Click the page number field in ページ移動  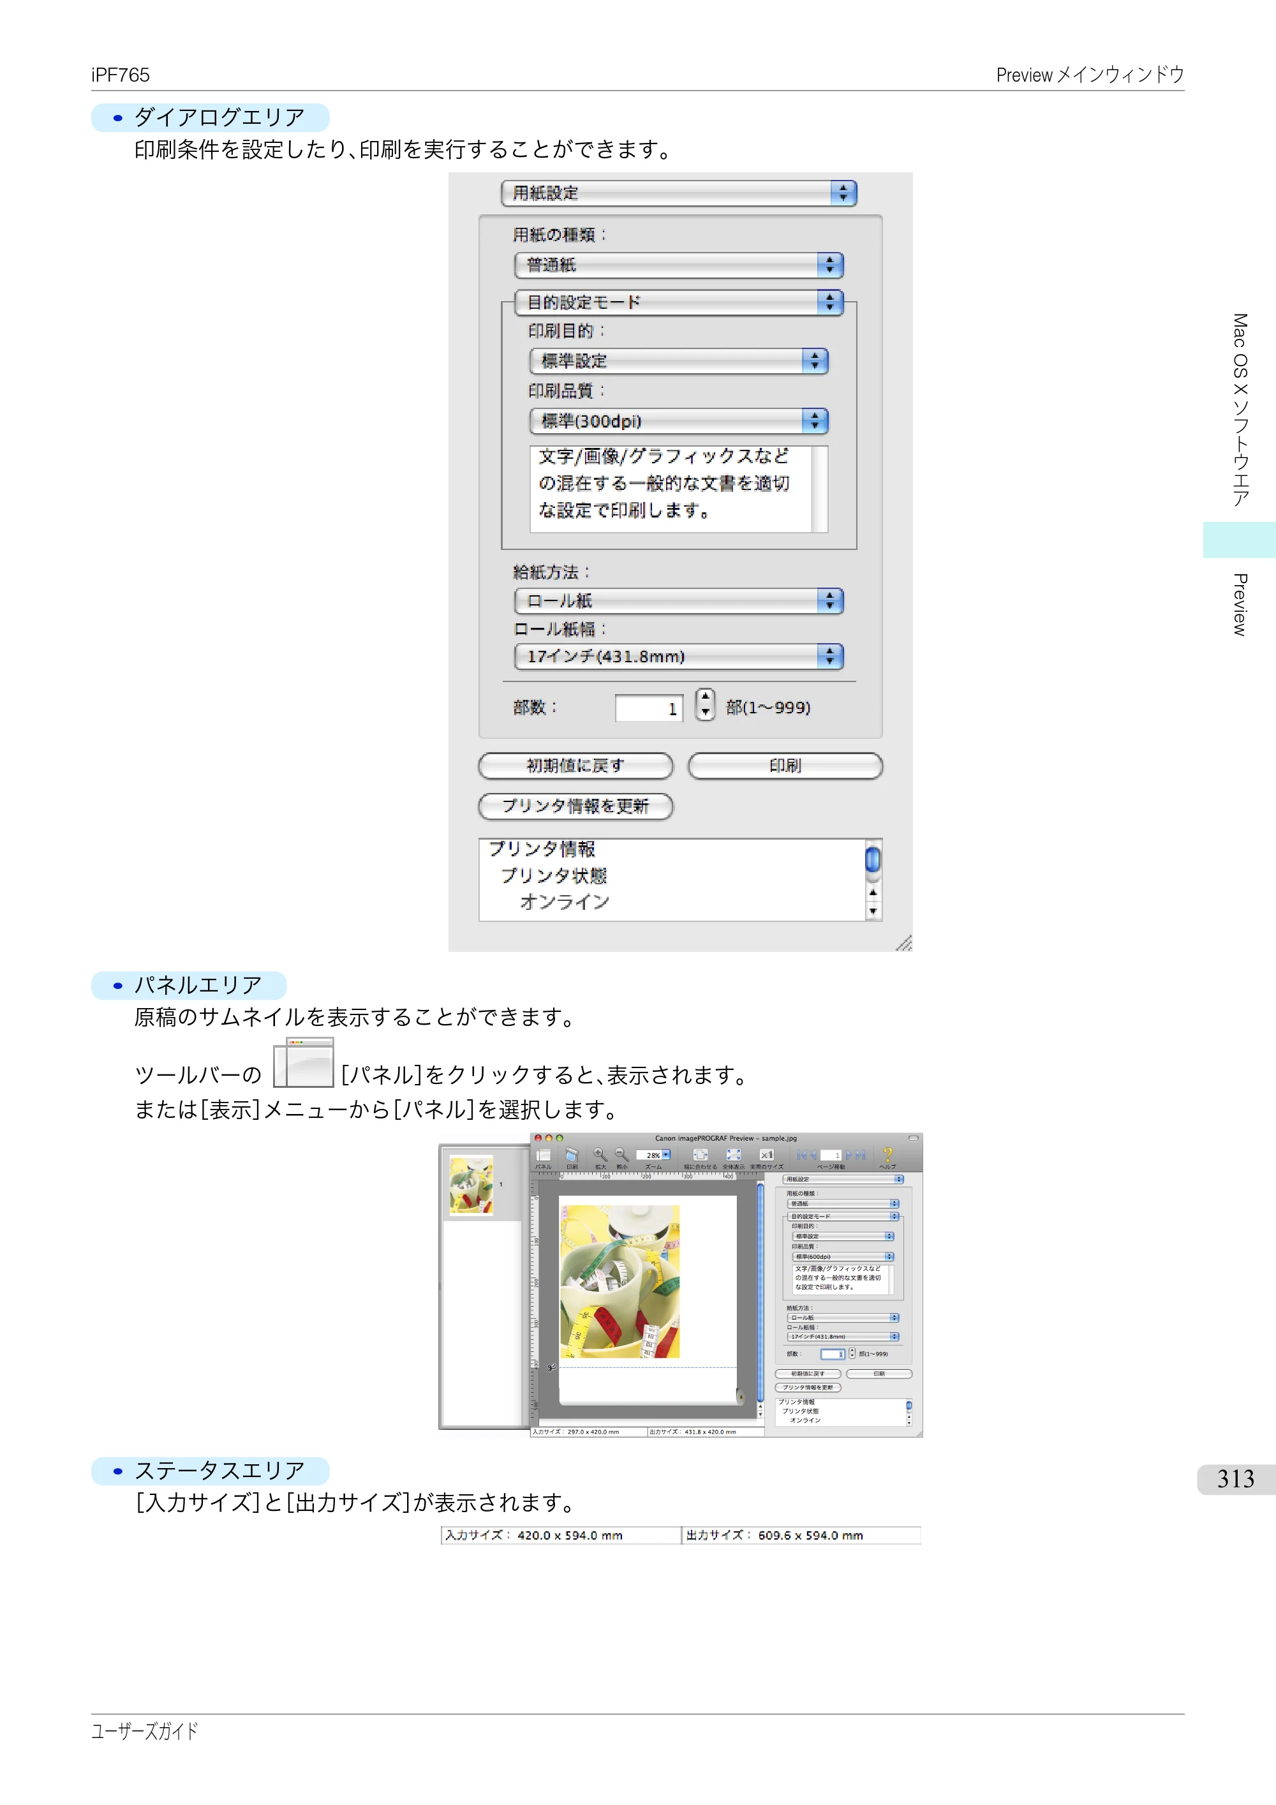pyautogui.click(x=832, y=1155)
